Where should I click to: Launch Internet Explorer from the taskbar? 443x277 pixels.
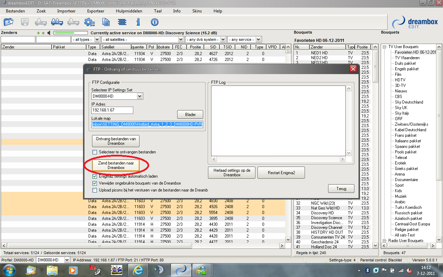click(138, 270)
